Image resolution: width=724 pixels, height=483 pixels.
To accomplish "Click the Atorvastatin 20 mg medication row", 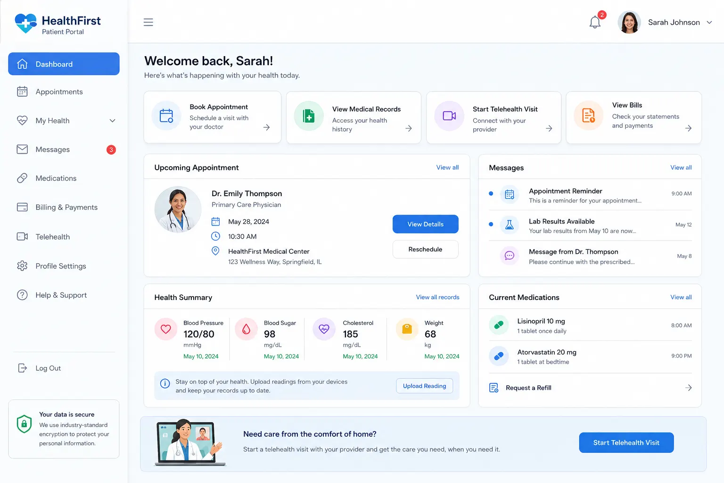I will click(x=590, y=356).
